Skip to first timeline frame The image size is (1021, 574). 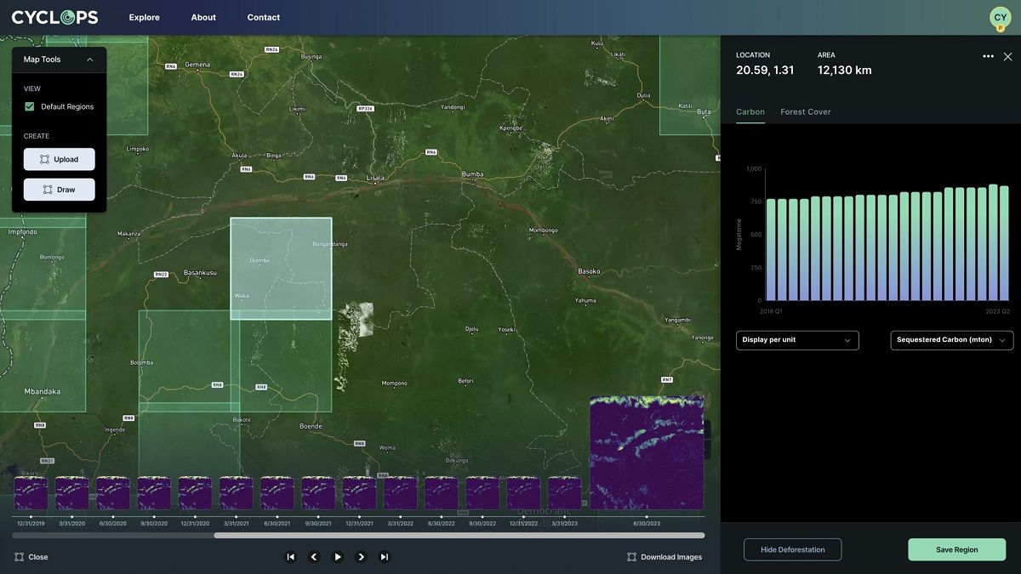click(290, 557)
